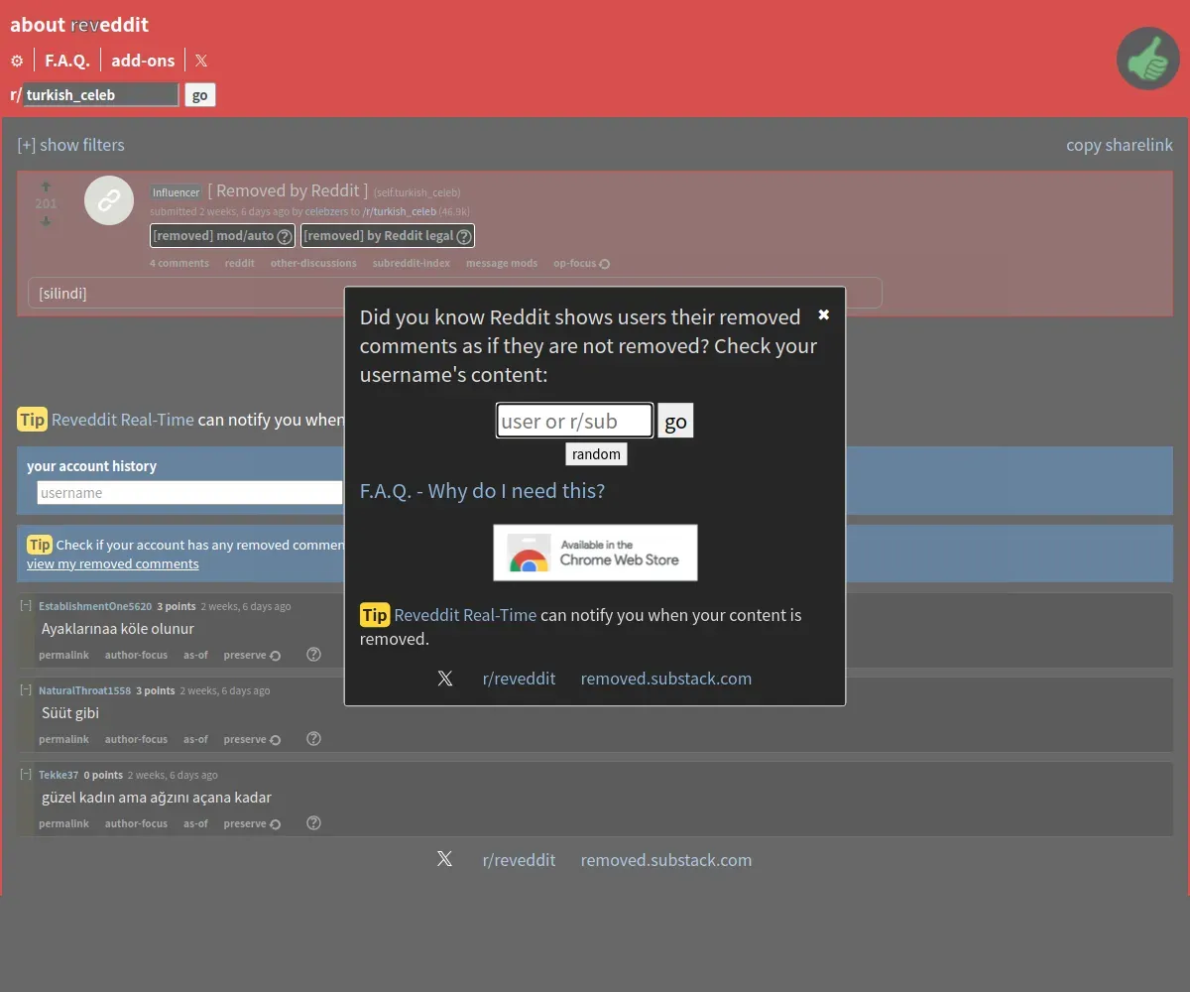Upvote the Removed by Reddit post
The height and width of the screenshot is (992, 1190).
(46, 186)
